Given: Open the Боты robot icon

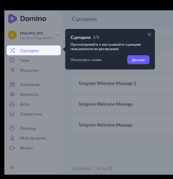Looking at the screenshot, I should pyautogui.click(x=12, y=104).
